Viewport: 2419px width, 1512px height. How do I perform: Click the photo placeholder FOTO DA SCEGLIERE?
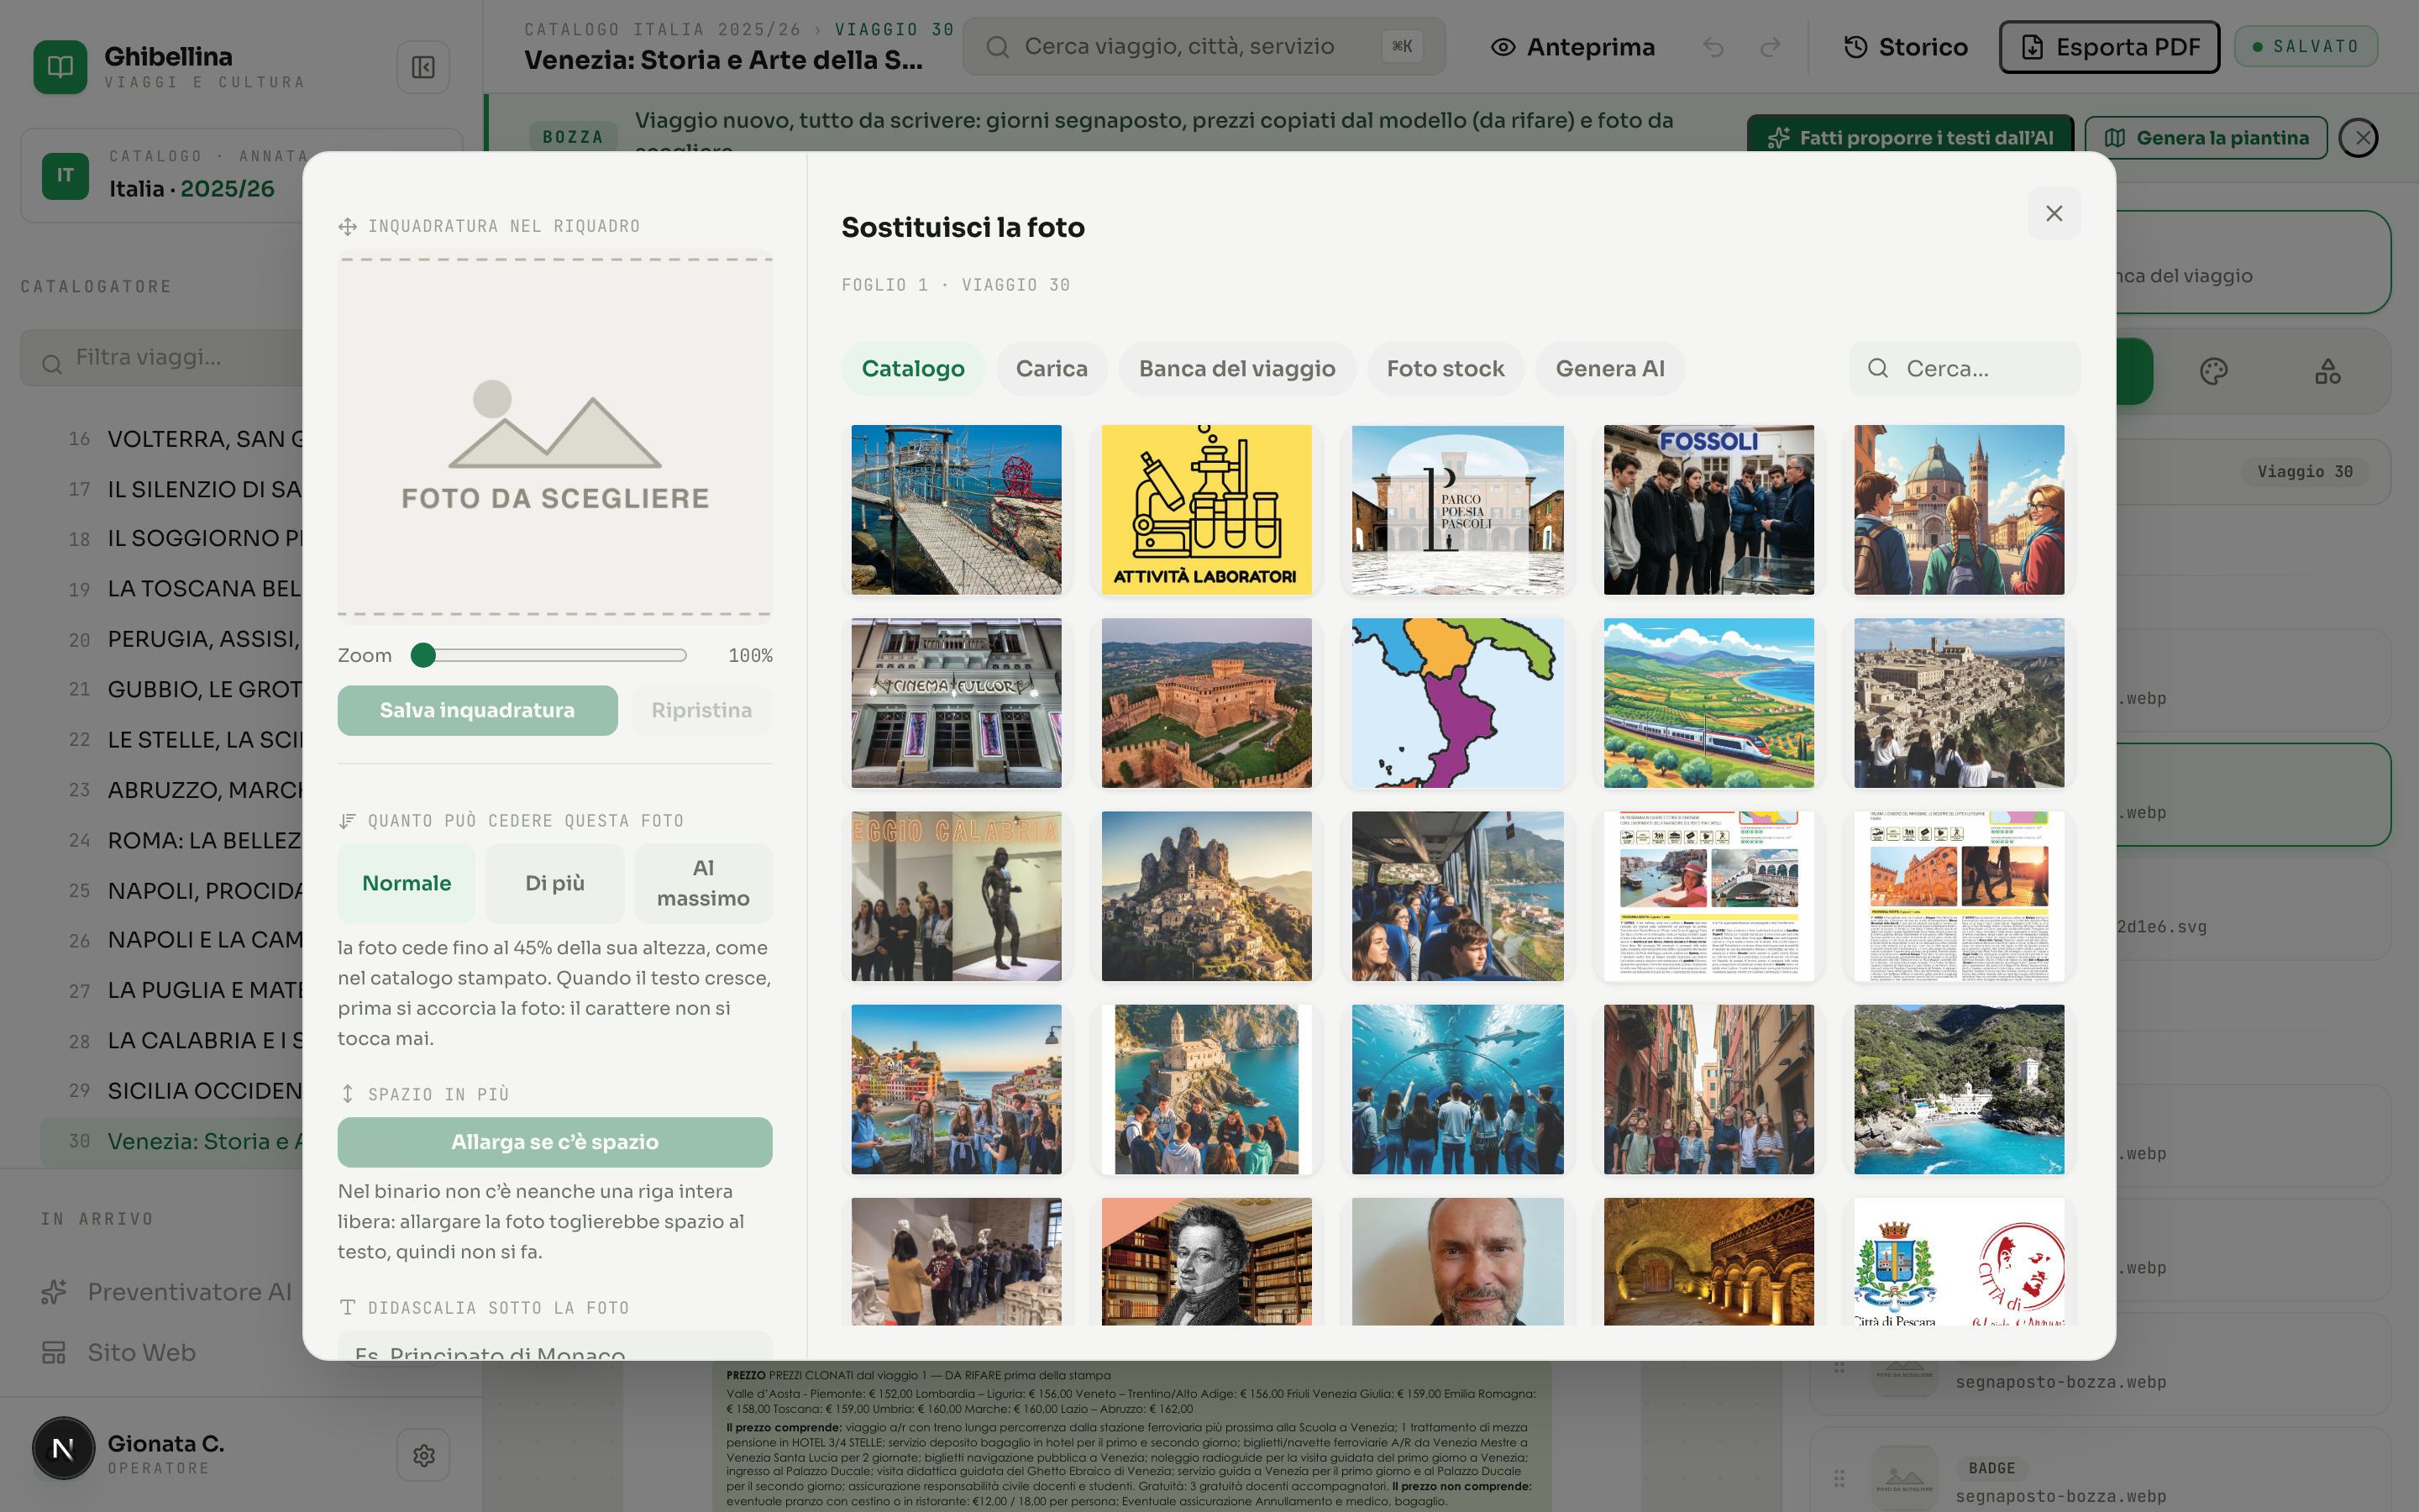coord(554,437)
